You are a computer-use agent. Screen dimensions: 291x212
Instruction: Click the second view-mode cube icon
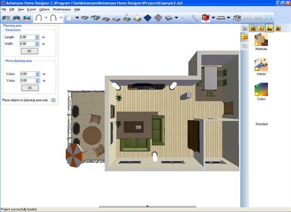pos(16,18)
